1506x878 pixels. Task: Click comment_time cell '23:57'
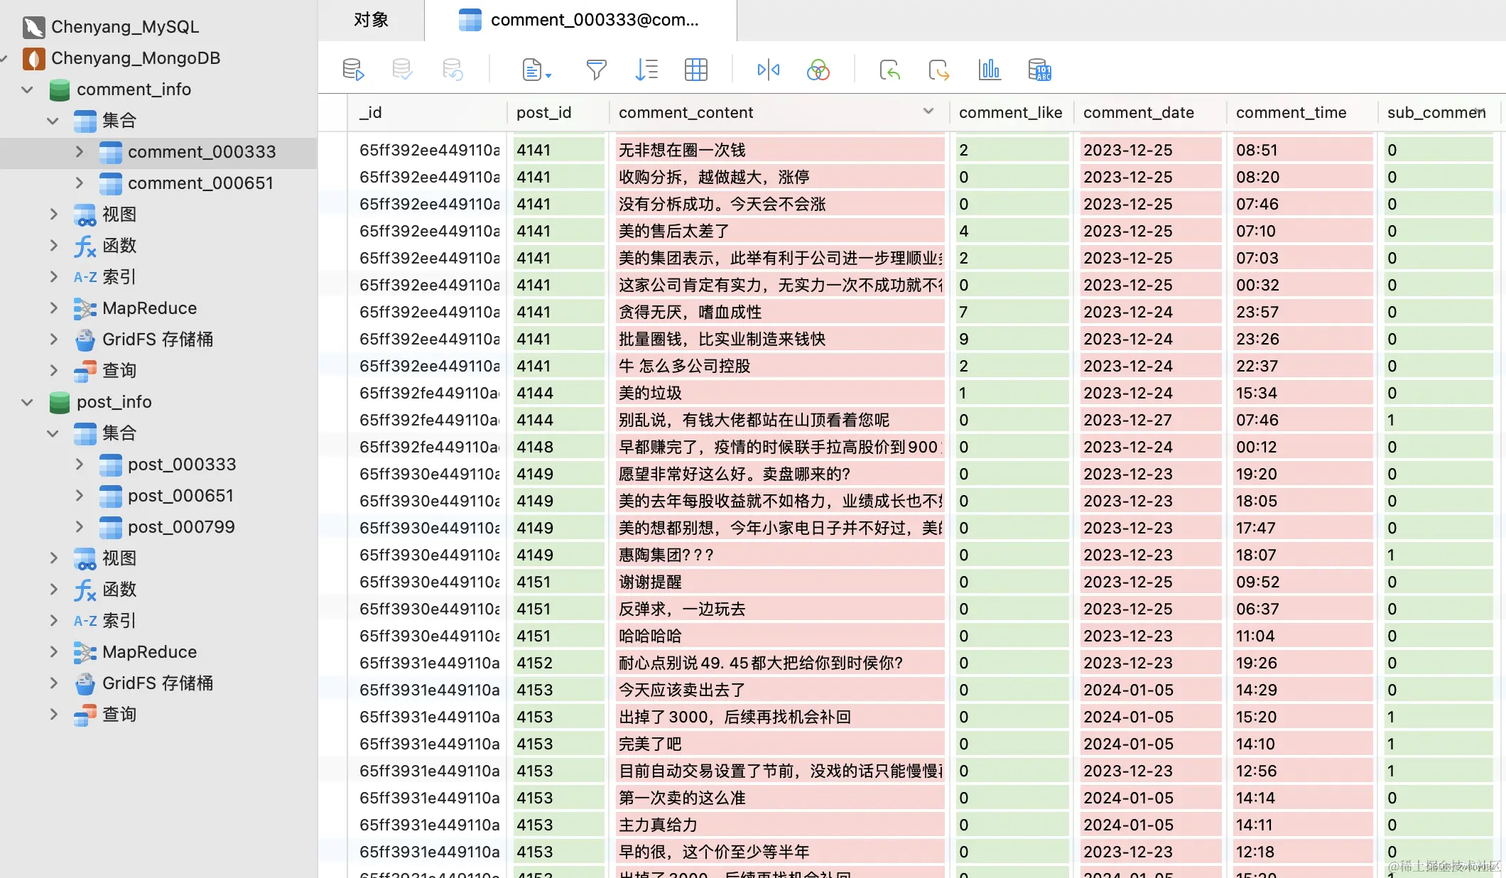pos(1302,312)
